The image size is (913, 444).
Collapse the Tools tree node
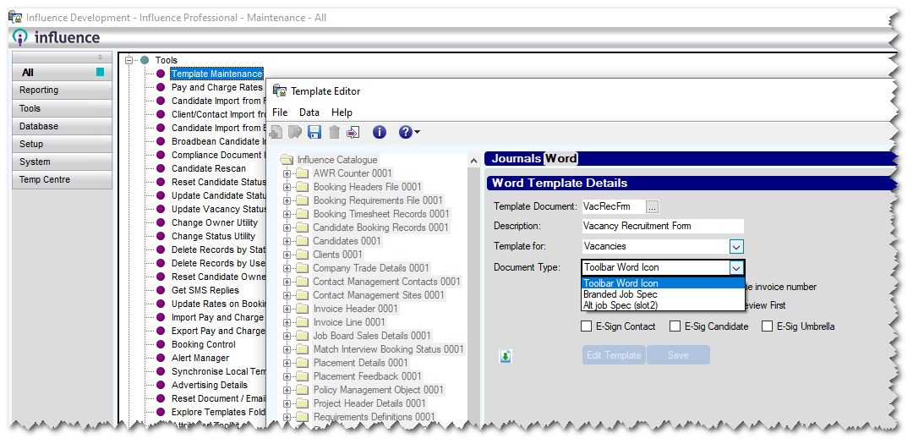tap(129, 60)
